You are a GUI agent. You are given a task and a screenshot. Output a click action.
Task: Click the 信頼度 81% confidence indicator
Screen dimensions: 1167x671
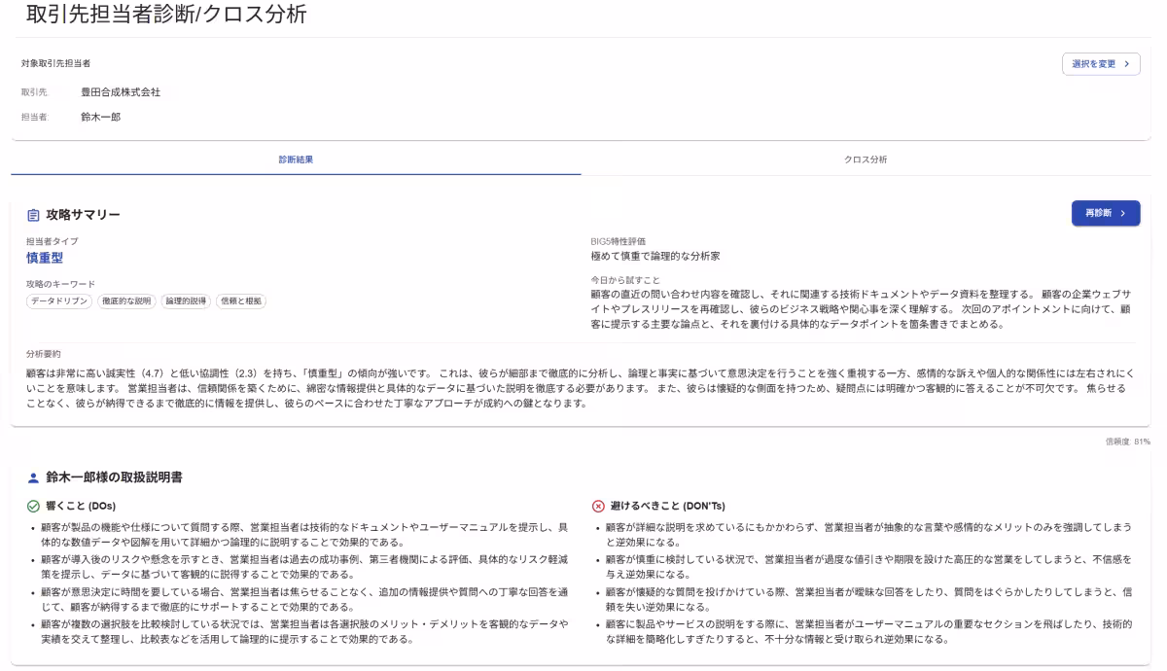1128,441
